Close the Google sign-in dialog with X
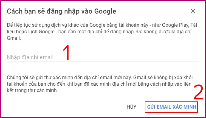Viewport: 206px width, 118px height. pos(193,11)
